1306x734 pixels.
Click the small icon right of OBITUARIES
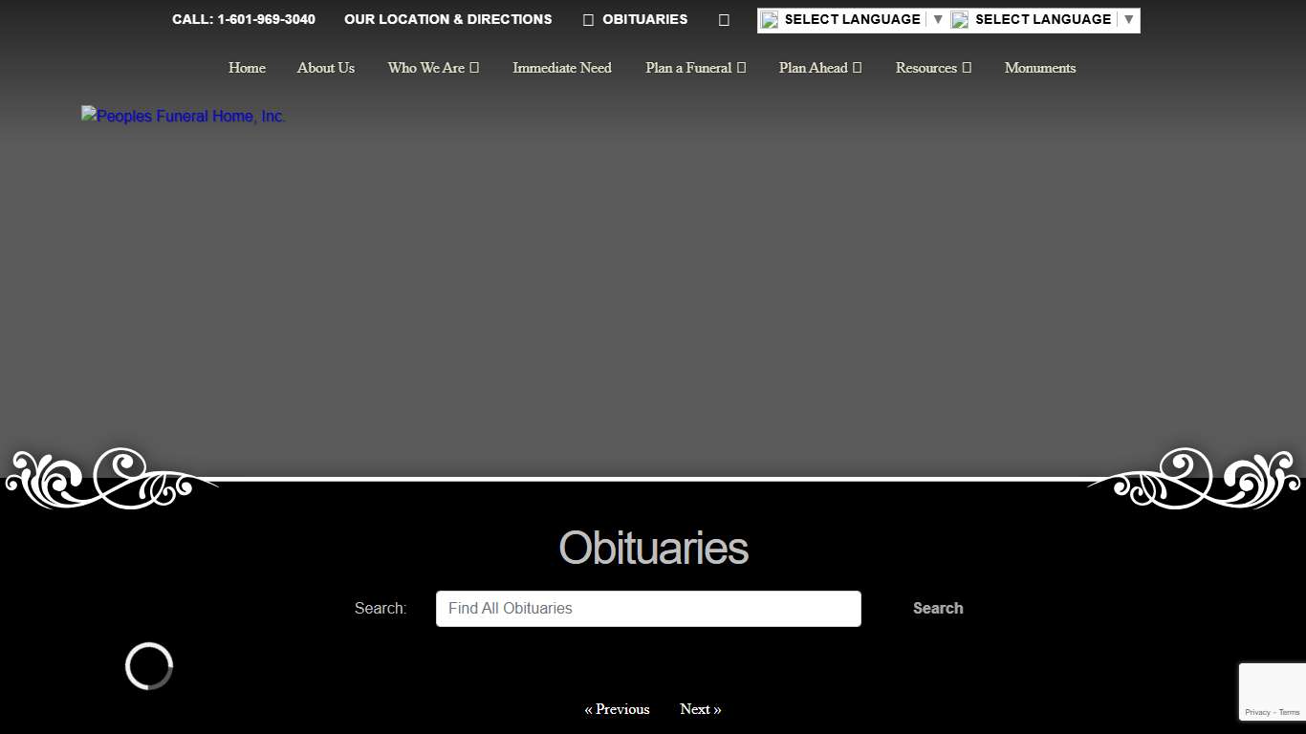[x=724, y=19]
